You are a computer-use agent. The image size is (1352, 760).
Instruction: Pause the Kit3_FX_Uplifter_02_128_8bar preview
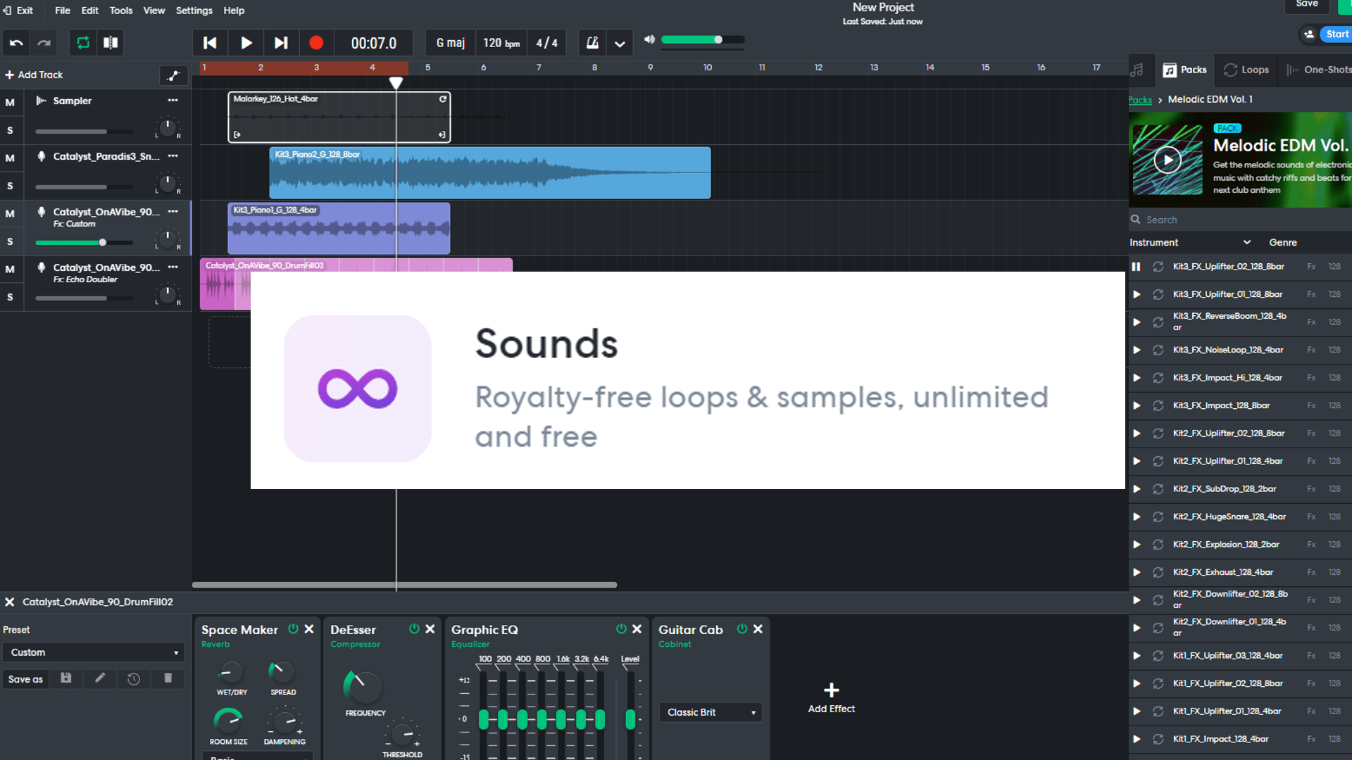coord(1136,267)
